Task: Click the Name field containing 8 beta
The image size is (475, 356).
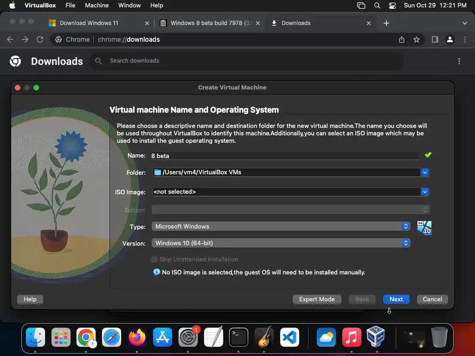Action: (x=284, y=156)
